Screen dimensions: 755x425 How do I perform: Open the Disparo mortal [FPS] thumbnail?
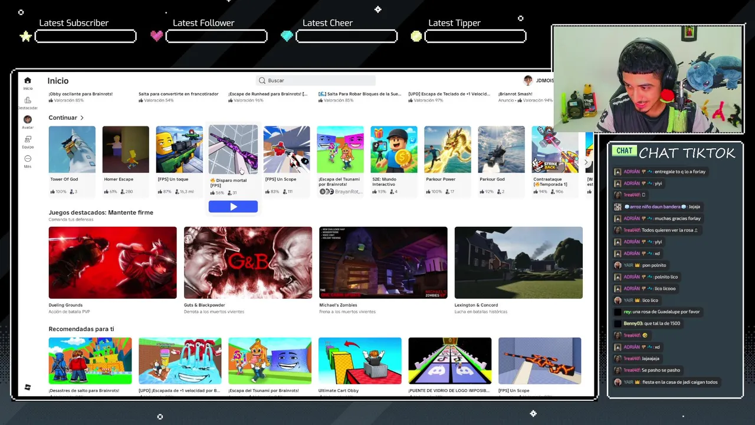[x=233, y=149]
